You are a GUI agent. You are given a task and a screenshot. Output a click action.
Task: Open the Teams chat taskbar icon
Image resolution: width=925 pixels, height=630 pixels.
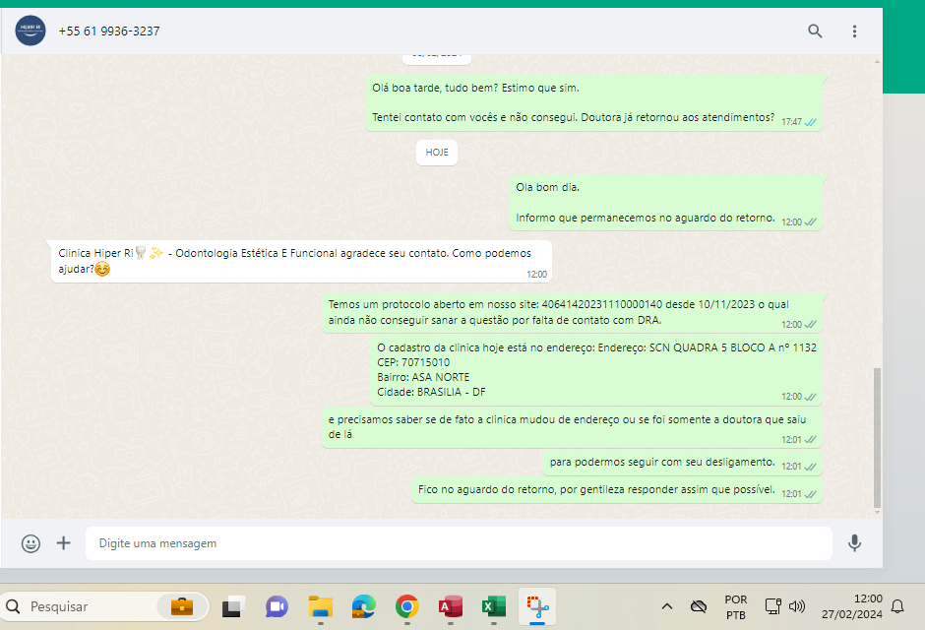click(x=277, y=606)
